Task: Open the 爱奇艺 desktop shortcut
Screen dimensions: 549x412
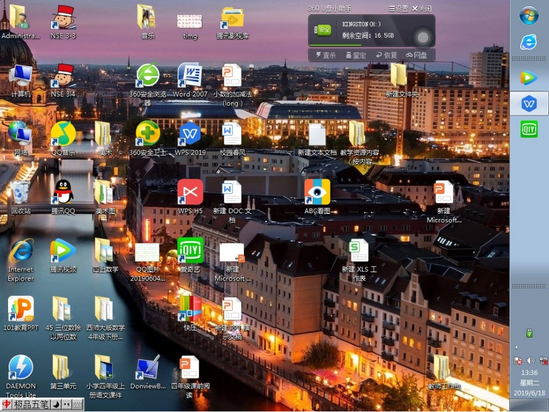Action: [190, 250]
